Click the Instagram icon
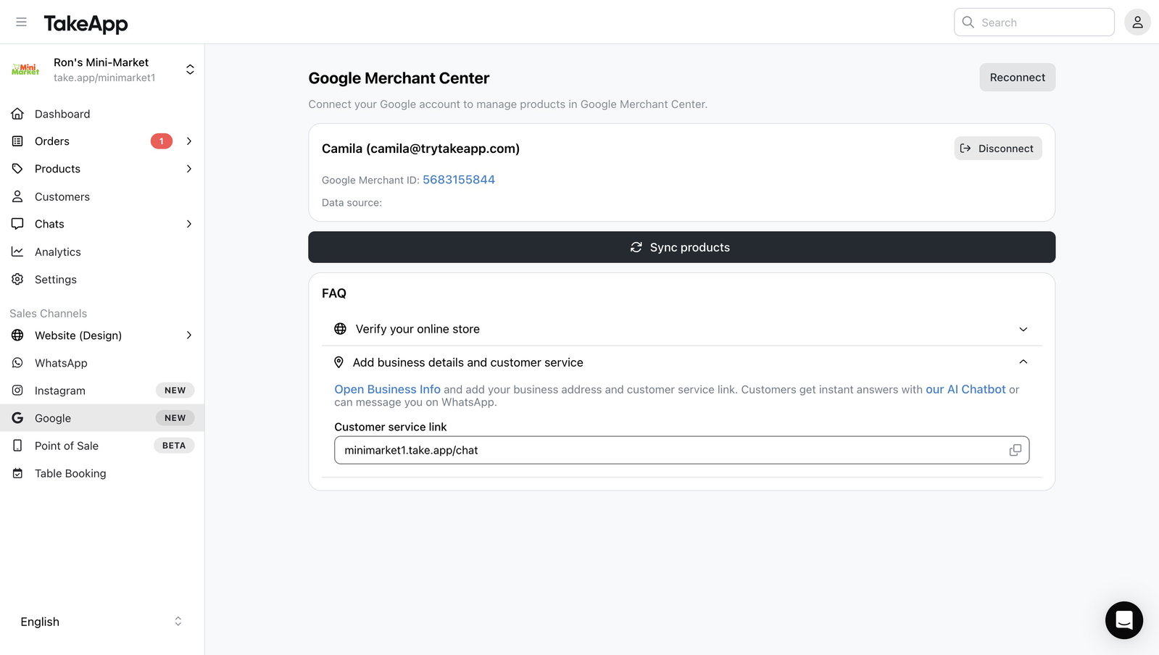1159x655 pixels. point(17,390)
